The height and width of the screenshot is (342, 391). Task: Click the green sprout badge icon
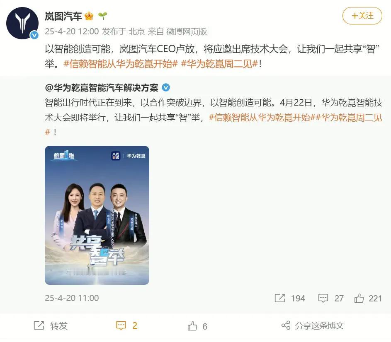click(x=102, y=16)
